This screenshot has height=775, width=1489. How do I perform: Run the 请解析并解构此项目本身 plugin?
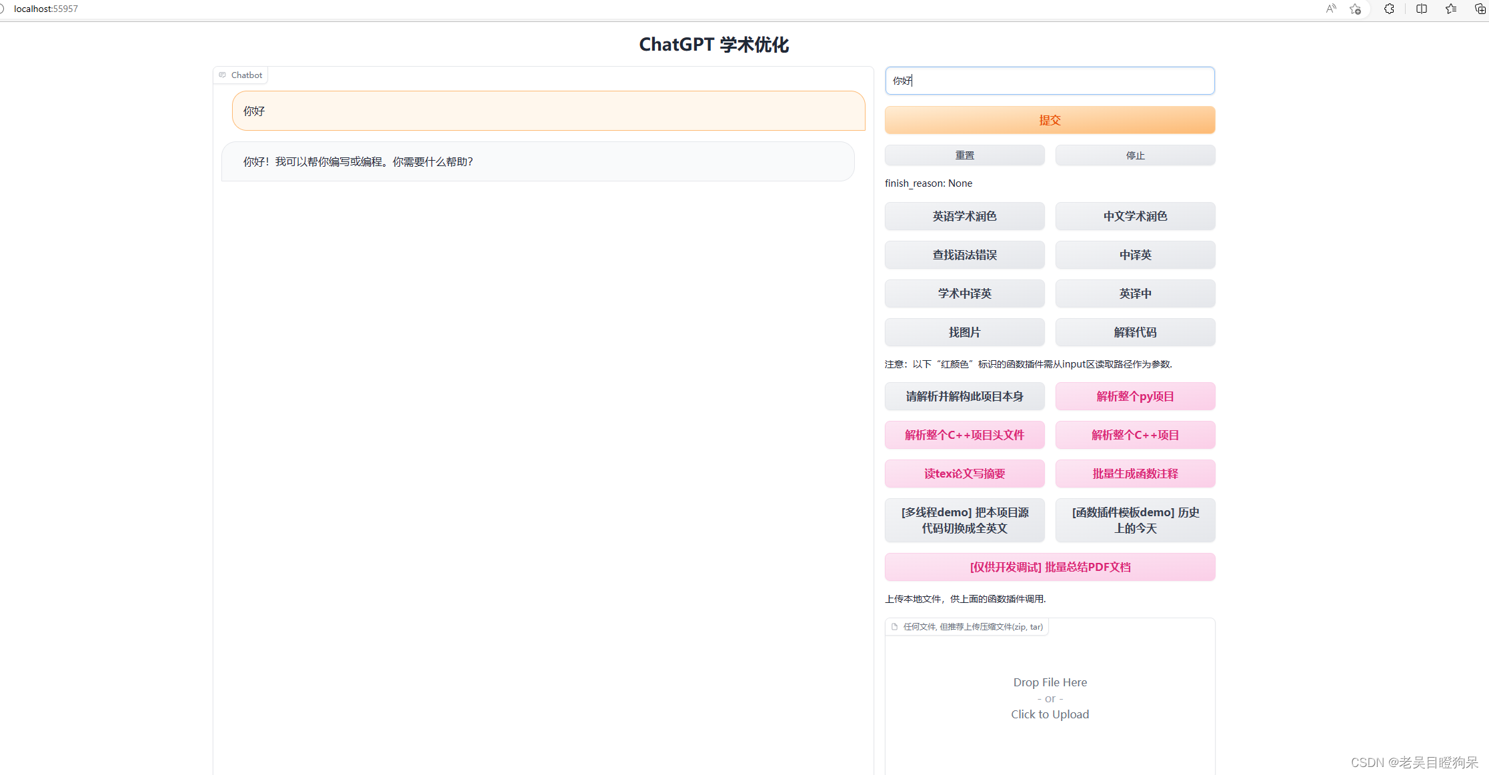[964, 396]
